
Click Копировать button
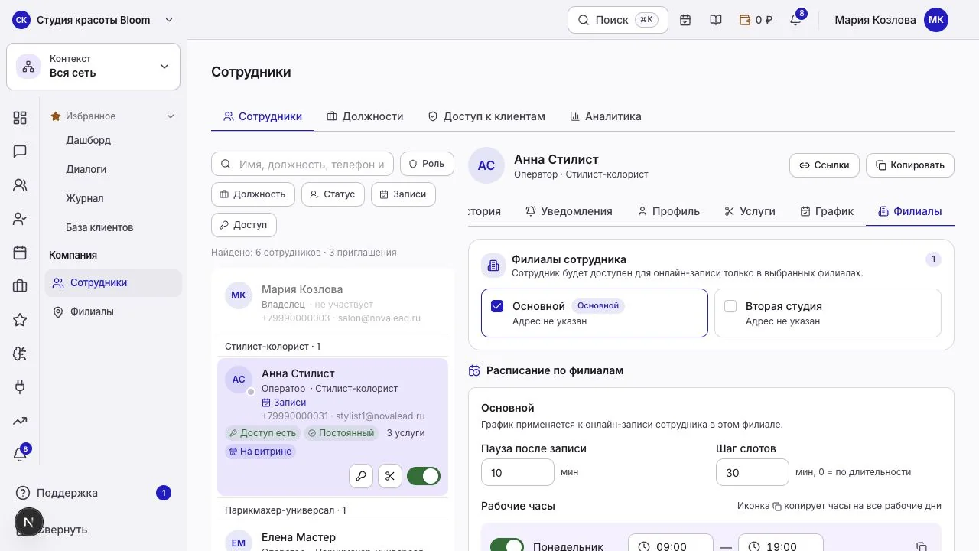coord(910,165)
